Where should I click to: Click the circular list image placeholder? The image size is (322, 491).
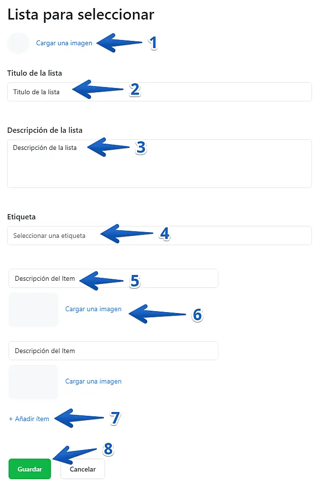click(19, 43)
